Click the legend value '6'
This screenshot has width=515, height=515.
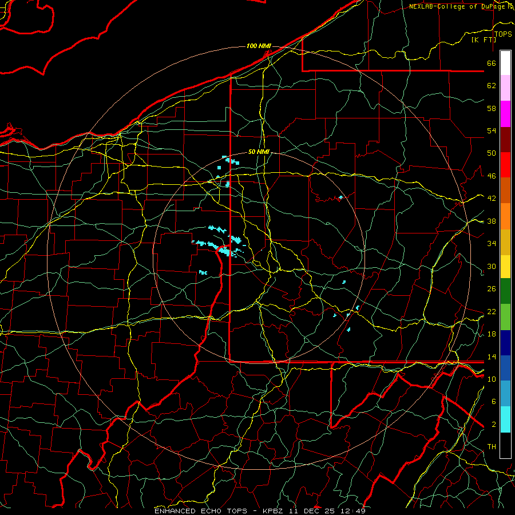coord(494,402)
